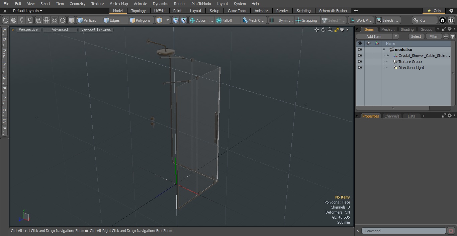Select the orange-sided cube items mode icon
Image resolution: width=457 pixels, height=236 pixels.
tap(159, 20)
